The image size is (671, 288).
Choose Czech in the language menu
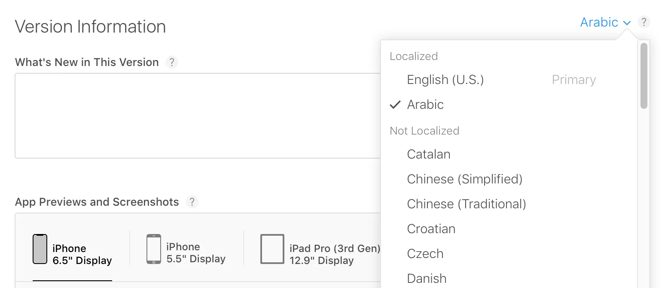pos(425,254)
